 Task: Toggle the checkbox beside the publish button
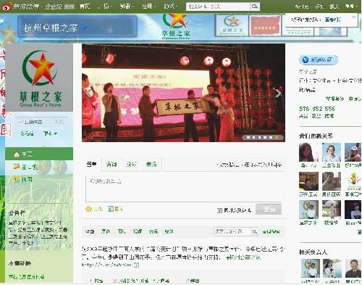219,210
